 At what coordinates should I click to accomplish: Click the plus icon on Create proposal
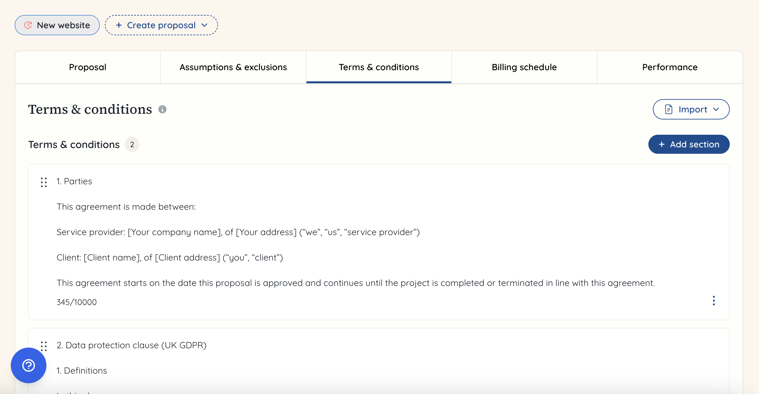[x=119, y=25]
